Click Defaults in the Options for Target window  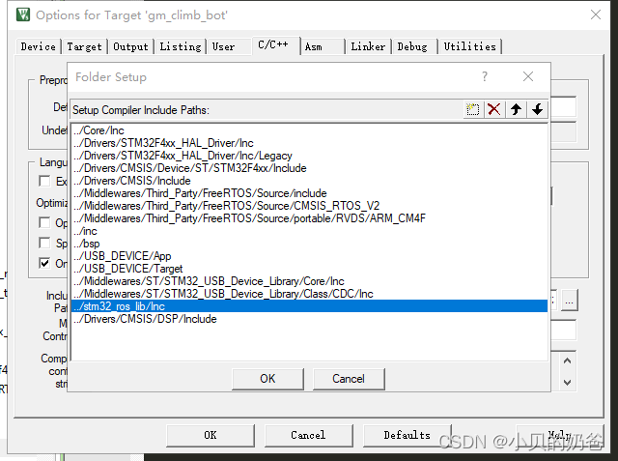[x=407, y=435]
